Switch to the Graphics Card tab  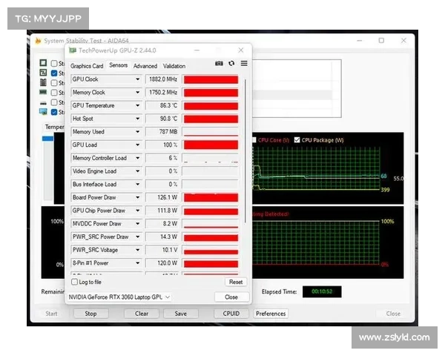tap(87, 66)
